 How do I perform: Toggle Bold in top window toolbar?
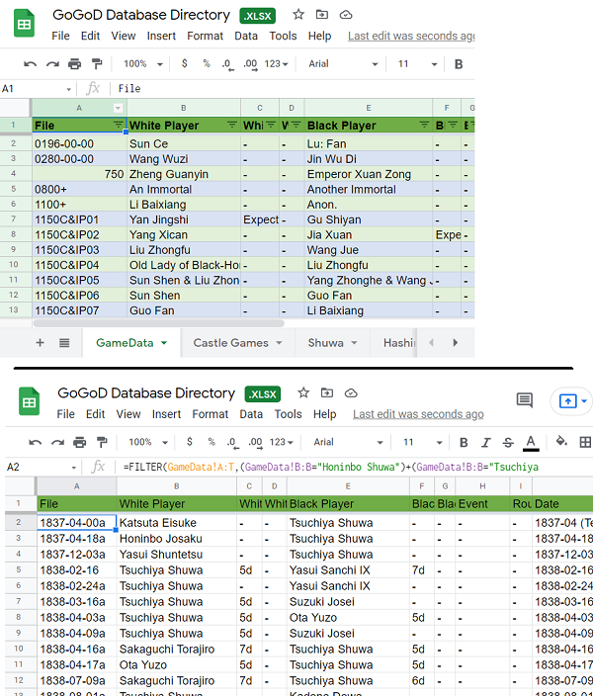(x=459, y=64)
